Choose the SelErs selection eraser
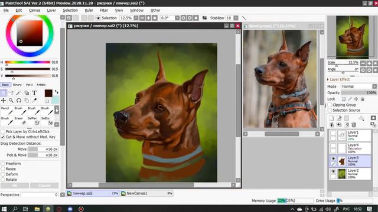Screen dimensions: 378x212 pos(47,121)
